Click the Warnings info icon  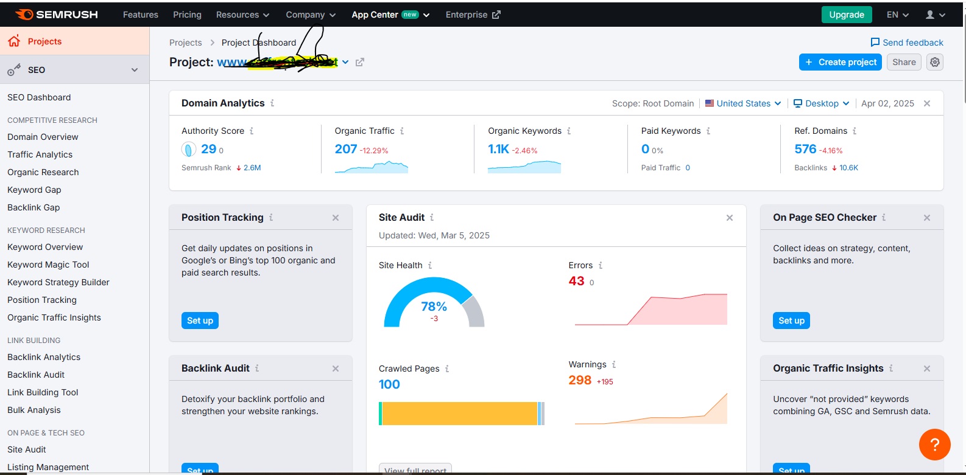point(614,364)
